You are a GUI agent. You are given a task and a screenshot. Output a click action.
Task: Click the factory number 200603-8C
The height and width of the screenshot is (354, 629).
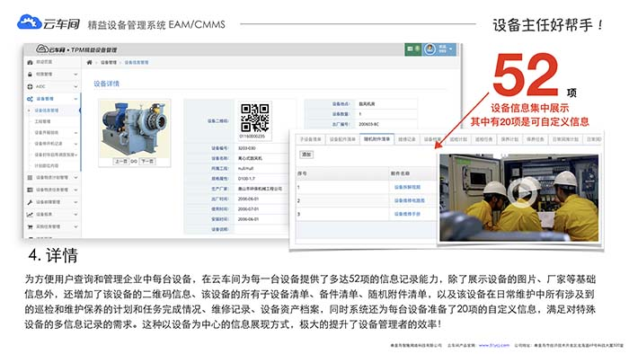coord(368,124)
